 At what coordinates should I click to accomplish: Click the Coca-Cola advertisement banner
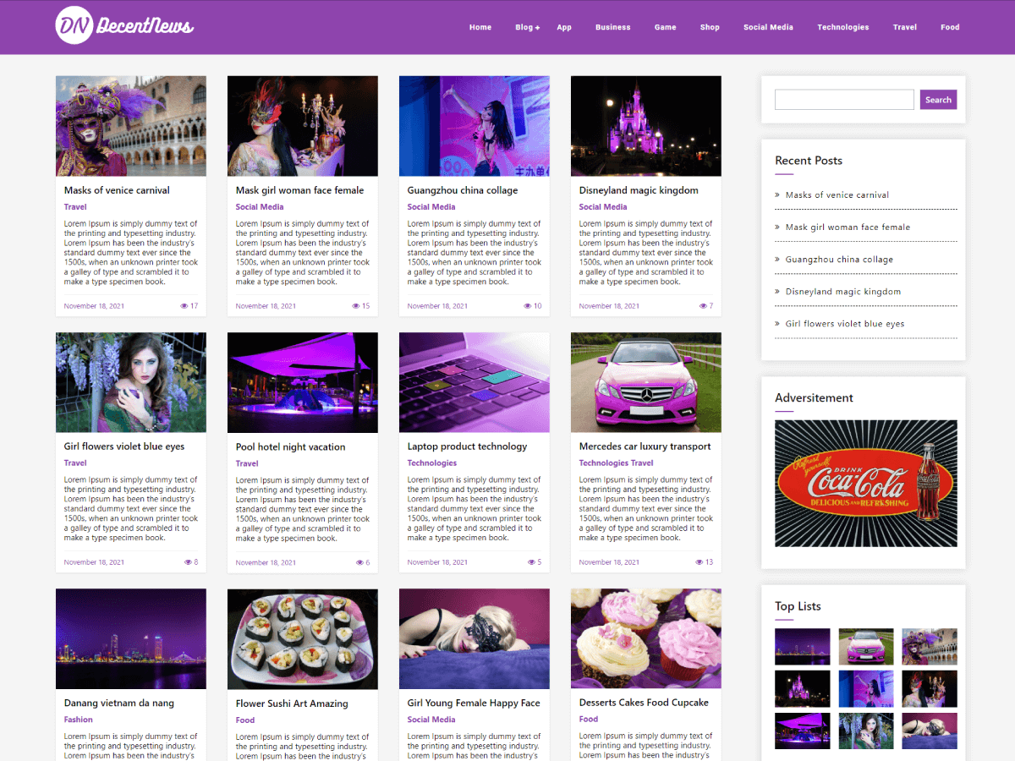tap(865, 483)
